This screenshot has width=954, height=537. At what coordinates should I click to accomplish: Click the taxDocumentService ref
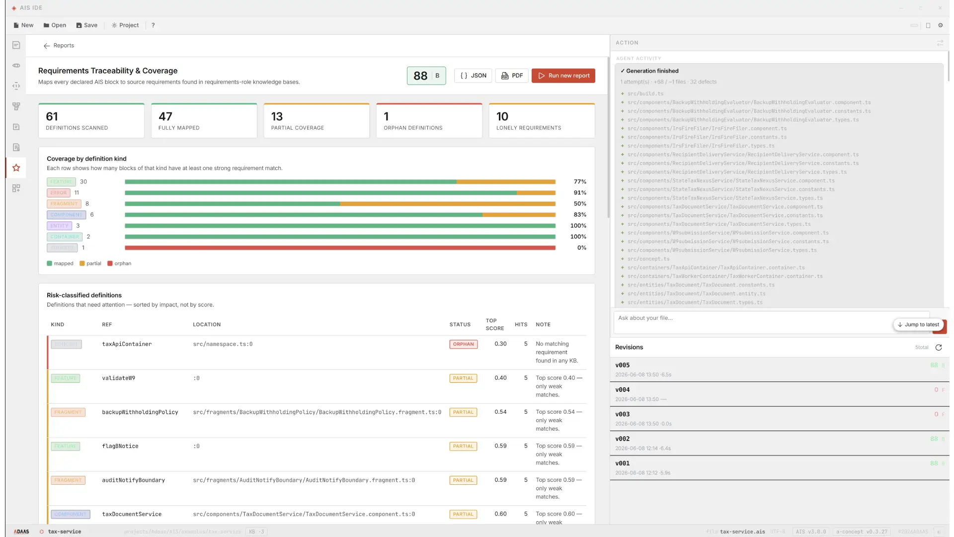[132, 514]
